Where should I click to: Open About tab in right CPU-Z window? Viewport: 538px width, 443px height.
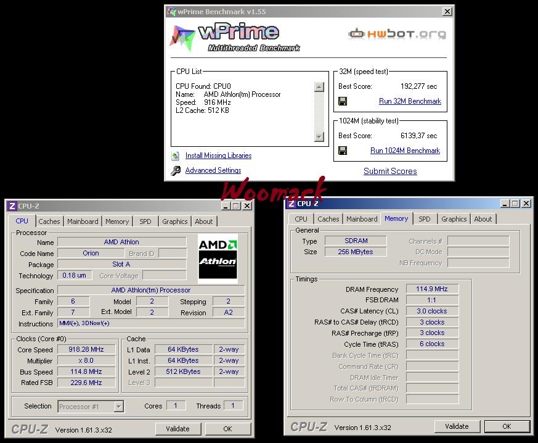(x=483, y=219)
